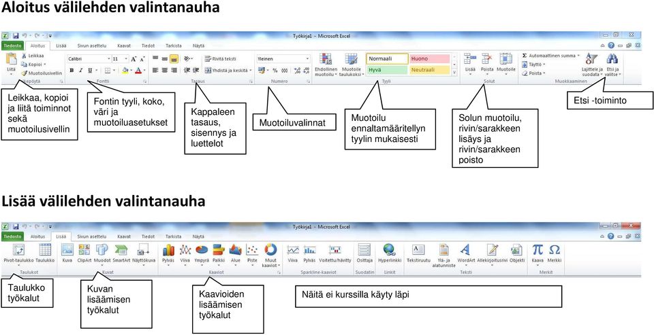This screenshot has width=654, height=335.
Task: Open the Yleinen number format dropdown
Action: pyautogui.click(x=307, y=59)
